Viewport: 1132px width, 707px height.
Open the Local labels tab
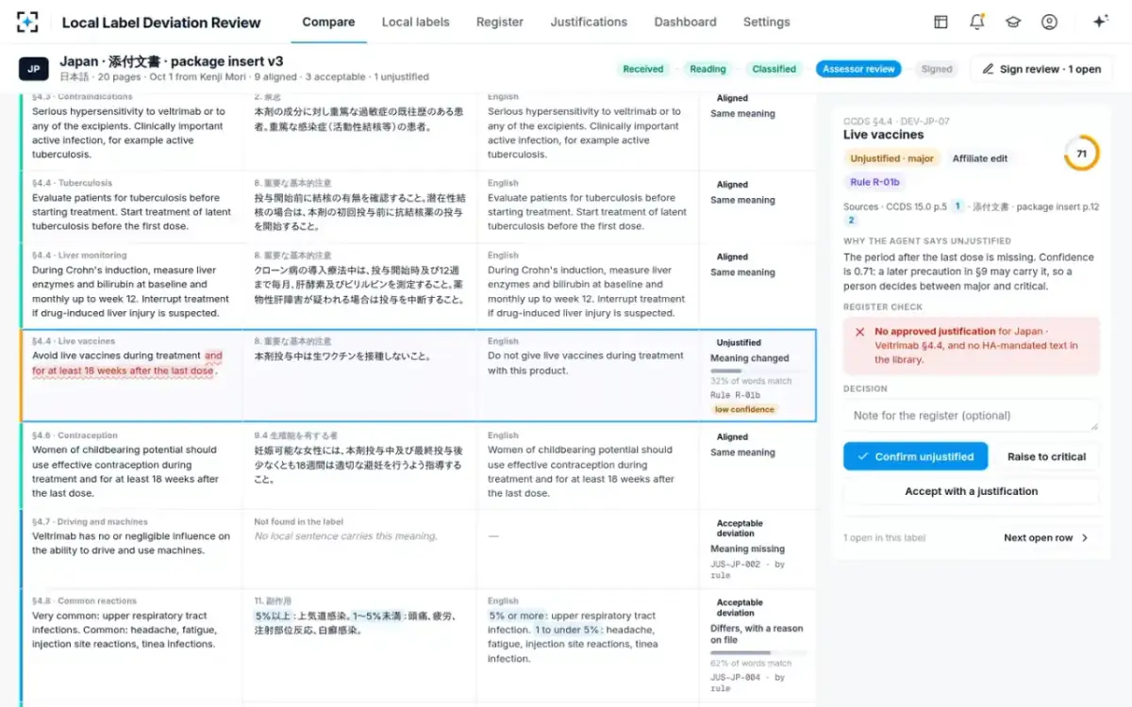click(415, 22)
